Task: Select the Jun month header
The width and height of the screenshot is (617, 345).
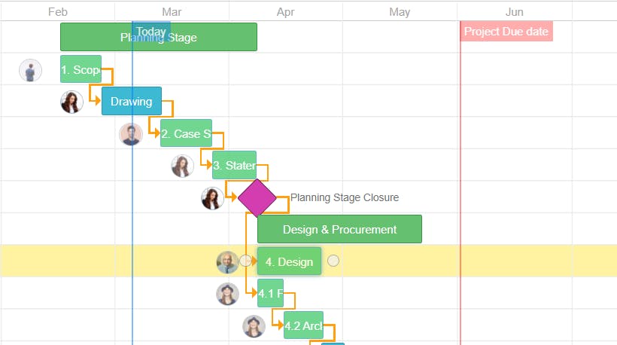Action: [x=515, y=12]
